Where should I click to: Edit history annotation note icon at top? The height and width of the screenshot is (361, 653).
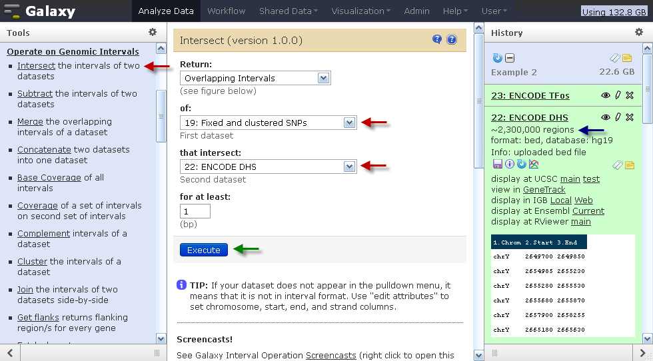[627, 58]
